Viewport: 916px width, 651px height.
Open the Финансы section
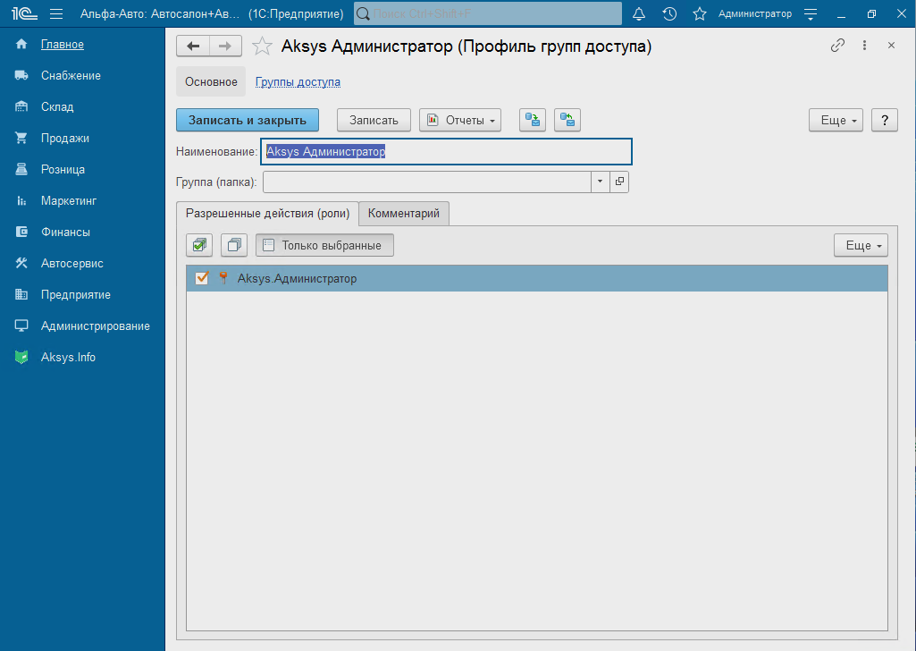coord(65,232)
